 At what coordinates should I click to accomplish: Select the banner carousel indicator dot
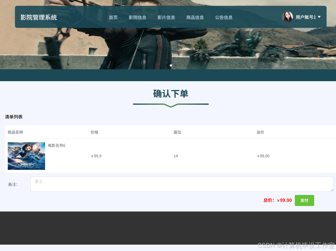point(171,65)
